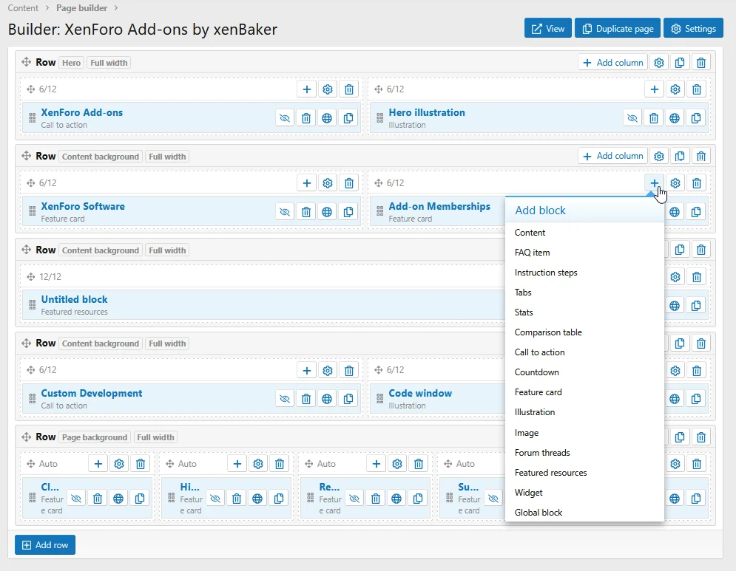
Task: Duplicate the XenForo Software block
Action: [348, 212]
